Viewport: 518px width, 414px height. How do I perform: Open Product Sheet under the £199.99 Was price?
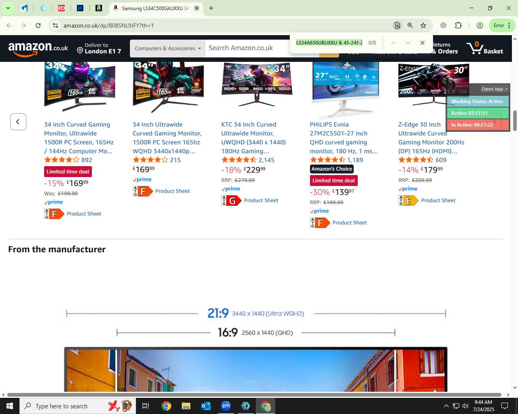[x=84, y=214]
